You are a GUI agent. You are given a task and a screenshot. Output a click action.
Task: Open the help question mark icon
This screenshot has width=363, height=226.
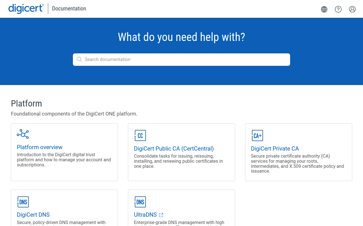[x=338, y=9]
